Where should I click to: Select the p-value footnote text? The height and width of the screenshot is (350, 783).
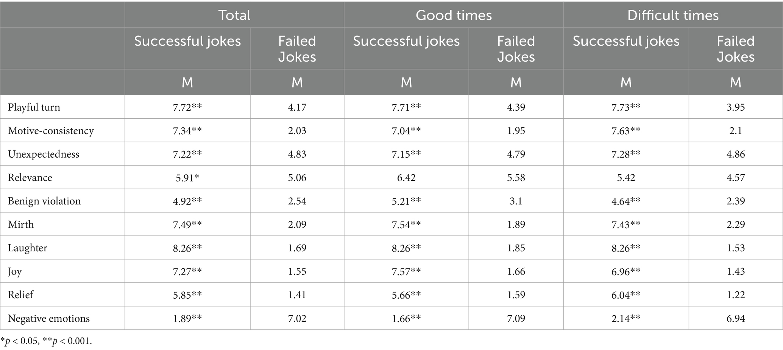(x=46, y=341)
